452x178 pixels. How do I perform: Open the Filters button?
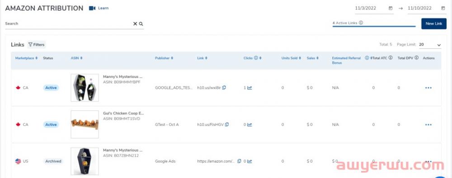click(37, 45)
